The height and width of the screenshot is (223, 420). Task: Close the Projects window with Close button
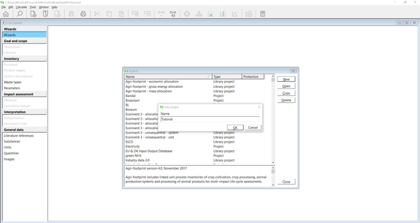pyautogui.click(x=286, y=182)
